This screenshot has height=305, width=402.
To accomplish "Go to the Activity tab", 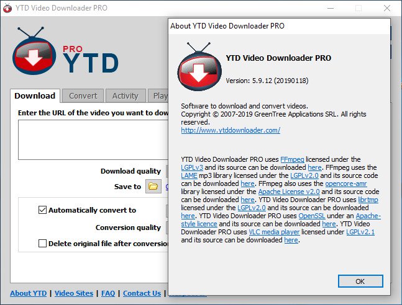I will point(126,95).
